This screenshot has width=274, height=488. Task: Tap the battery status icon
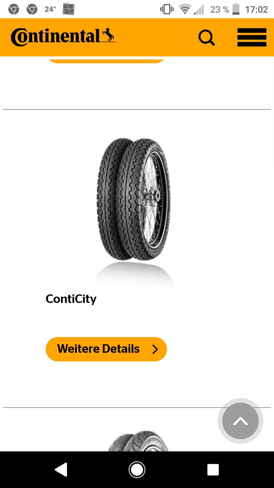(x=236, y=9)
